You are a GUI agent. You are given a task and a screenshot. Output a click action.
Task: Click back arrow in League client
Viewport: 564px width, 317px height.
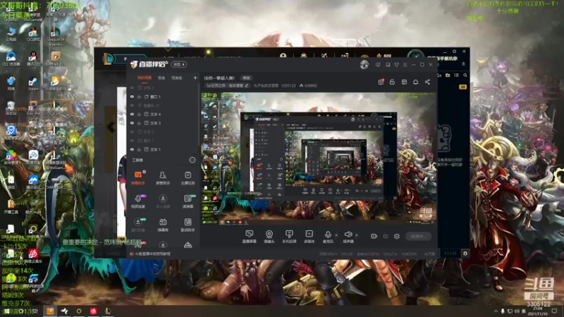tap(111, 127)
